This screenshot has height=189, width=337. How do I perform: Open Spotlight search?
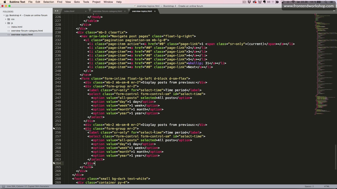[x=326, y=2]
